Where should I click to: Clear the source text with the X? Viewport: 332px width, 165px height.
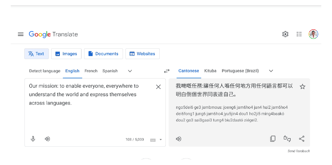pyautogui.click(x=158, y=87)
